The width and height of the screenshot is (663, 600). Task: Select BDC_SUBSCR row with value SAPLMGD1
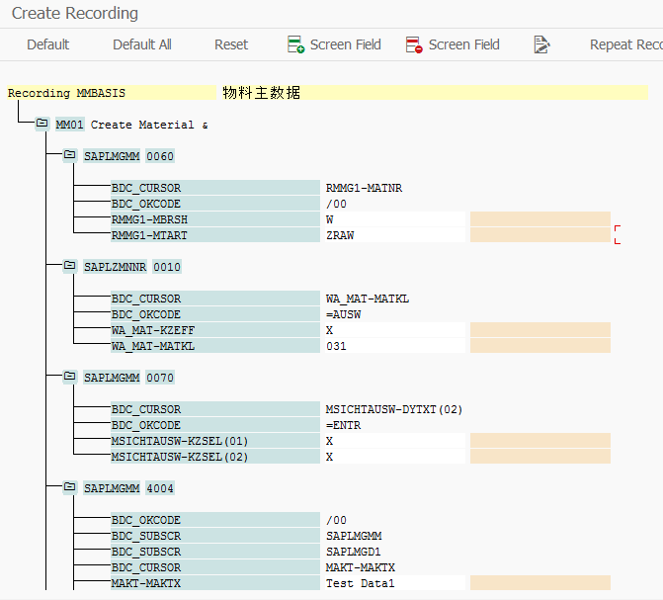pos(215,552)
